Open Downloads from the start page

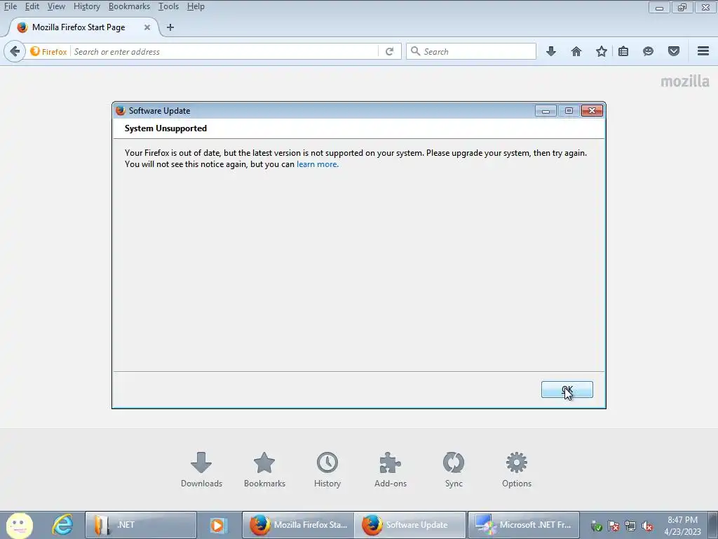coord(201,470)
